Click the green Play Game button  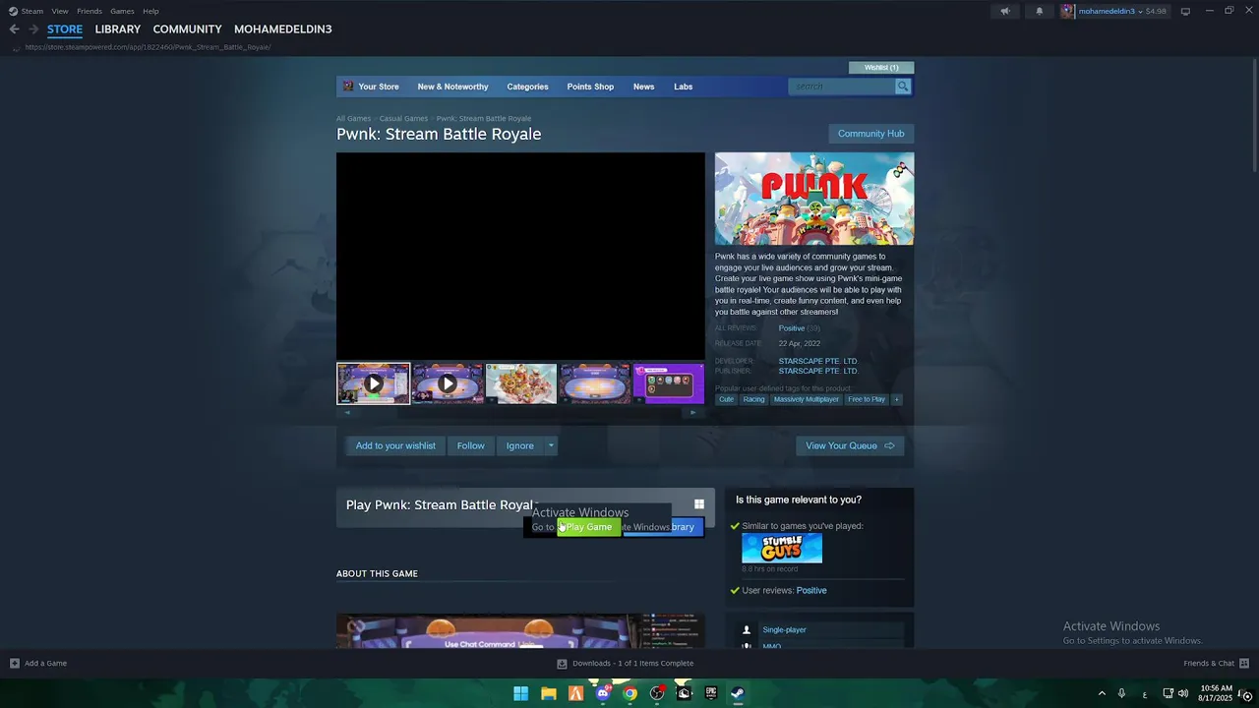589,527
